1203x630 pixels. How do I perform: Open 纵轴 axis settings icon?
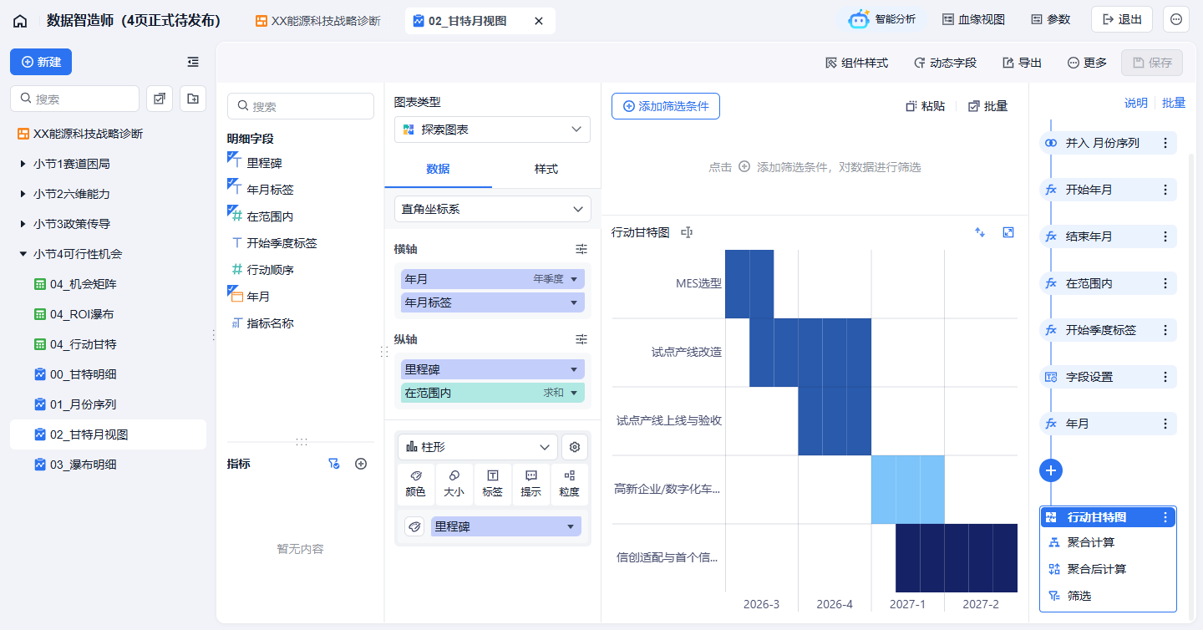pos(581,339)
